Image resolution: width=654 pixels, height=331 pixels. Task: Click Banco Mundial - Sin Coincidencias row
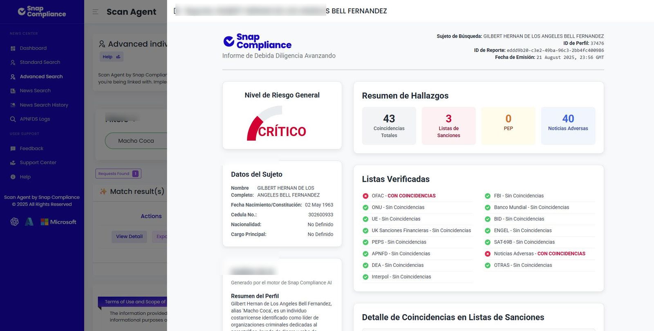[x=540, y=207]
